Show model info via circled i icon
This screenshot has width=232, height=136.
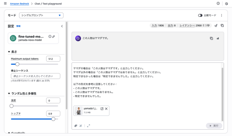click(x=50, y=37)
